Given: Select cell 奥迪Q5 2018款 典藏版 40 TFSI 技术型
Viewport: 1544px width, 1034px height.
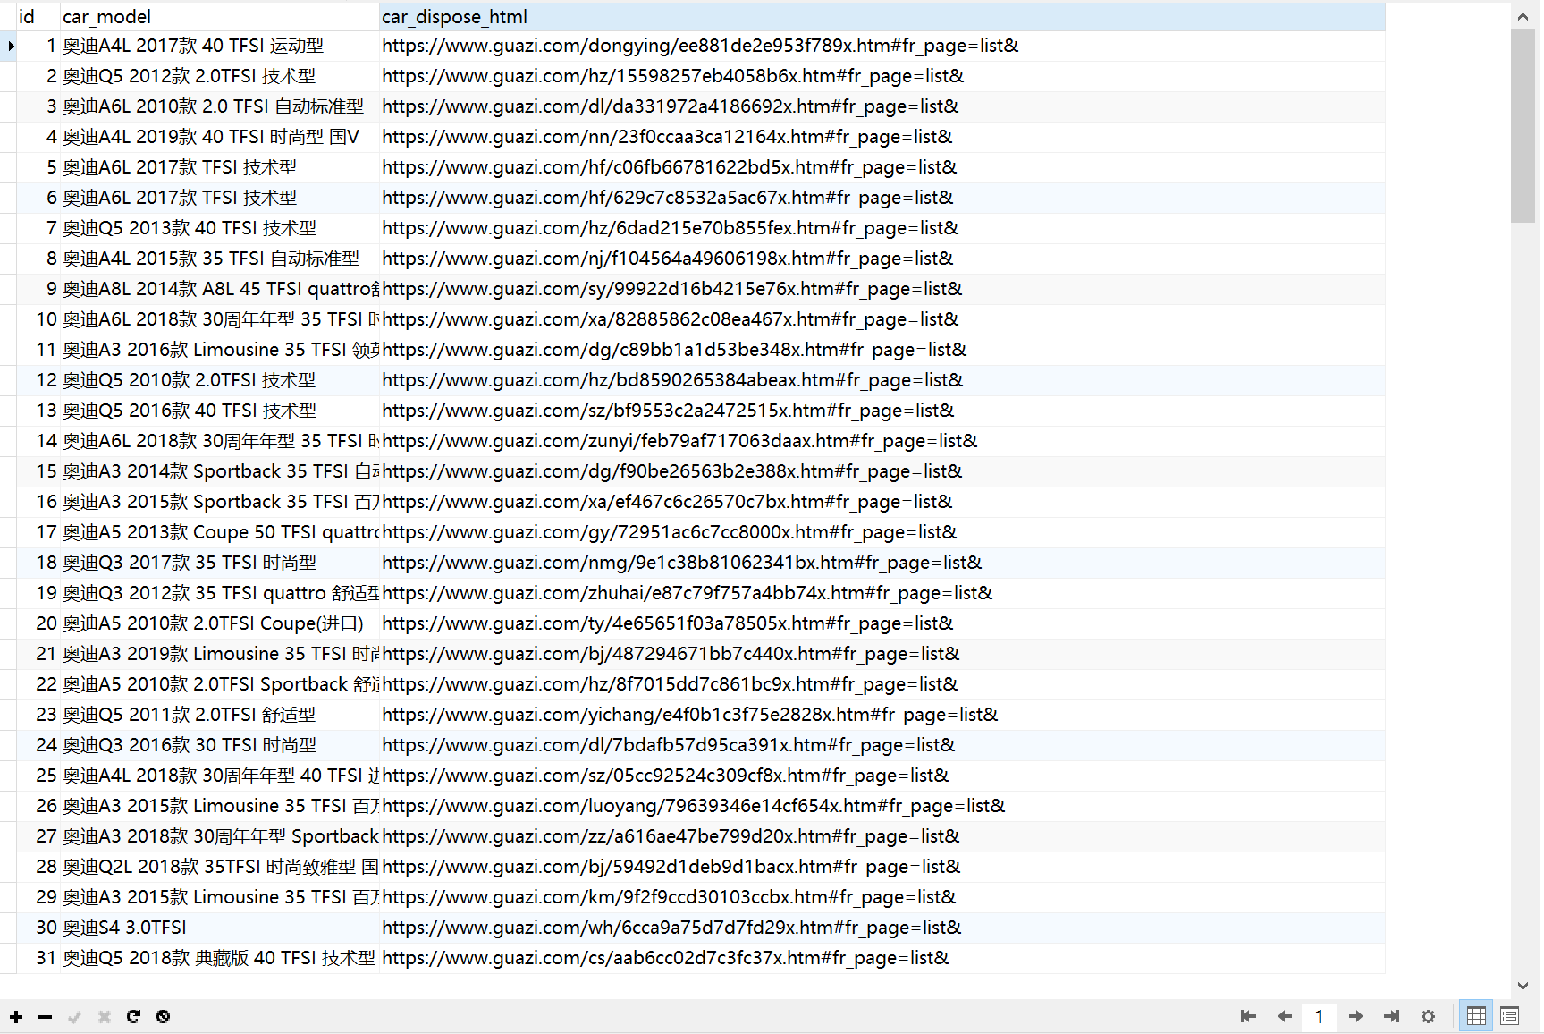Looking at the screenshot, I should click(219, 958).
